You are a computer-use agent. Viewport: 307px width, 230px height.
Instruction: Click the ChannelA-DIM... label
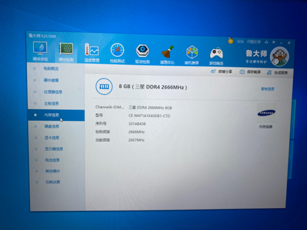[110, 107]
